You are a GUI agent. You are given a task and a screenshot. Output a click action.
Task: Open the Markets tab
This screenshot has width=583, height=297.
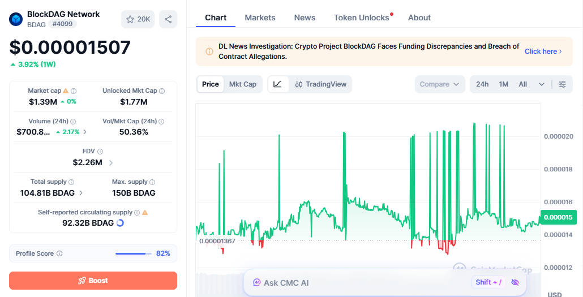coord(260,18)
